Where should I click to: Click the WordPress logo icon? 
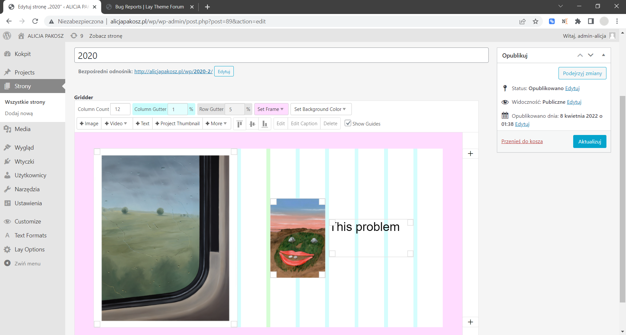[7, 36]
